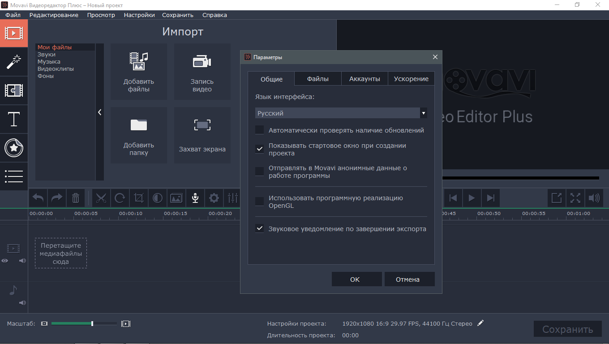The height and width of the screenshot is (344, 609).
Task: Mute the audio track speaker icon
Action: (x=22, y=303)
